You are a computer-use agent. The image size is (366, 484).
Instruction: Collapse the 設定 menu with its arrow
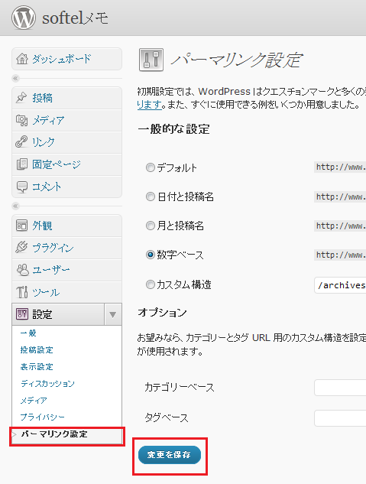[x=113, y=314]
